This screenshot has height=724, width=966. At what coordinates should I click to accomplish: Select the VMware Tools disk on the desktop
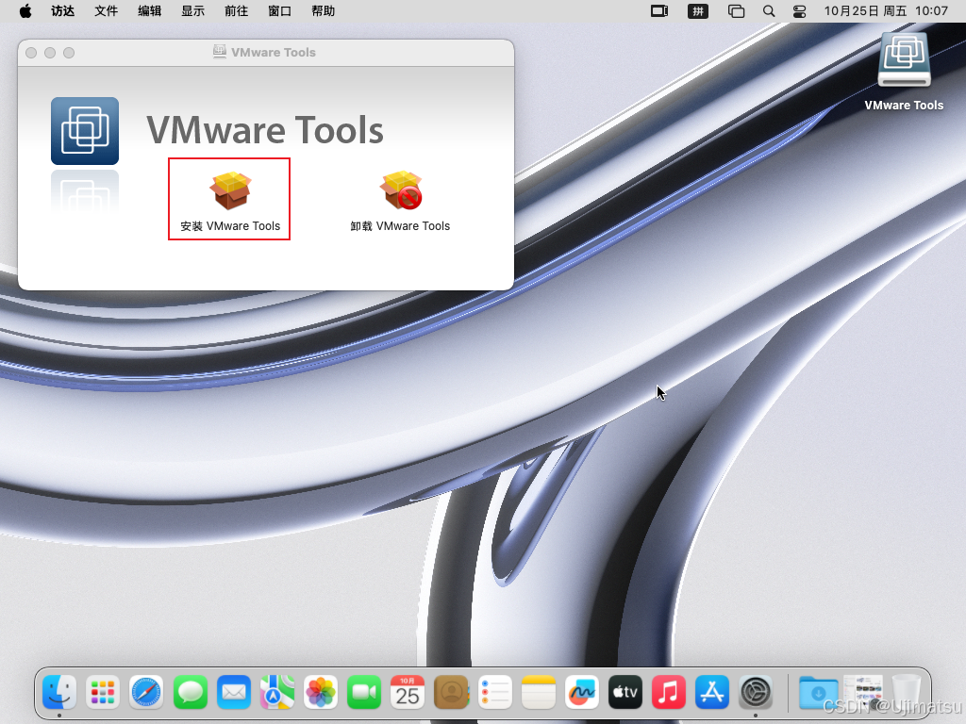[904, 72]
